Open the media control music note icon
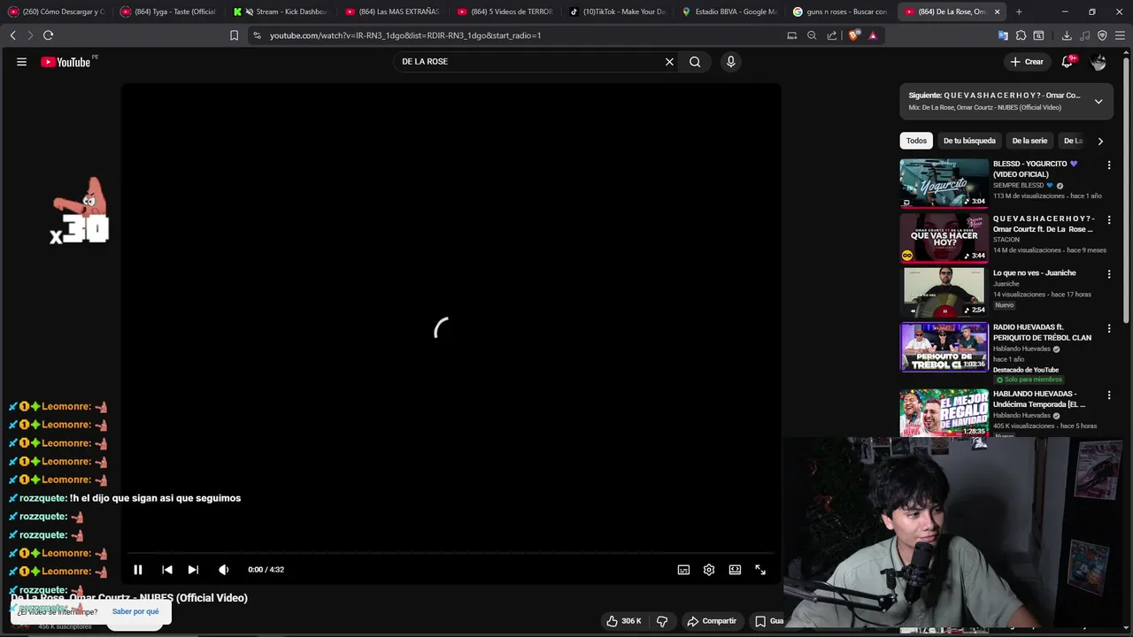Screen dimensions: 1133x637 1084,35
